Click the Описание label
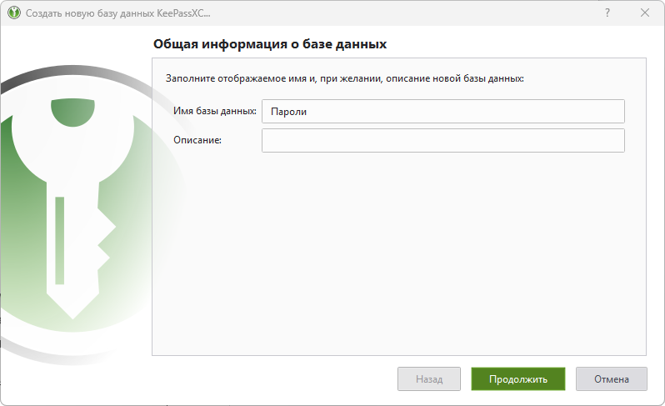 tap(197, 140)
